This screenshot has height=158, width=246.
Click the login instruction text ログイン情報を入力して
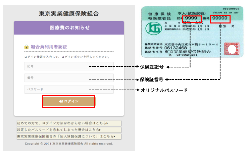point(67,57)
